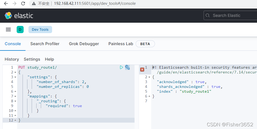Click "shards_acknowledged" in the response
The image size is (257, 129).
[181, 87]
